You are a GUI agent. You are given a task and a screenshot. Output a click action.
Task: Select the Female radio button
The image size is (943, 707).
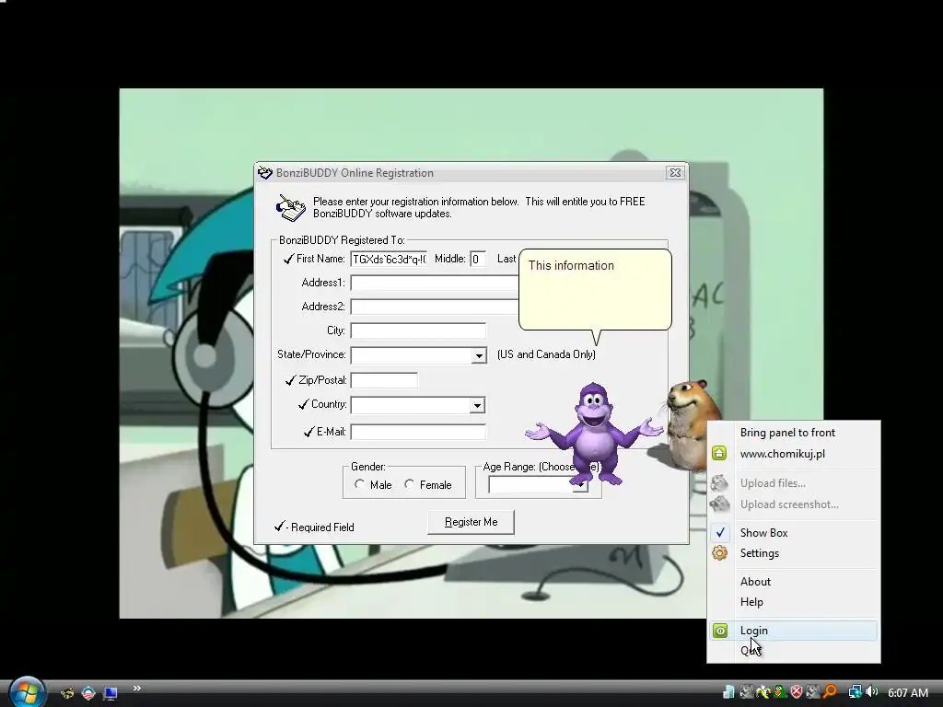click(409, 484)
